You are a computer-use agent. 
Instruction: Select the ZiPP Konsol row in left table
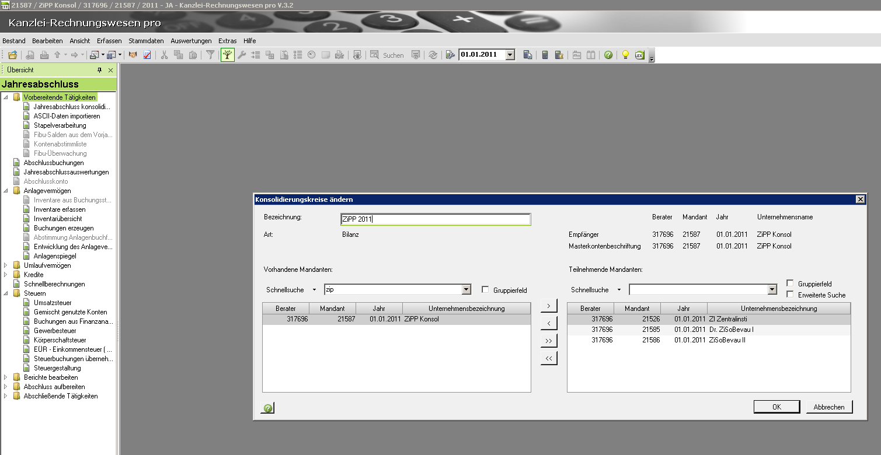[396, 319]
